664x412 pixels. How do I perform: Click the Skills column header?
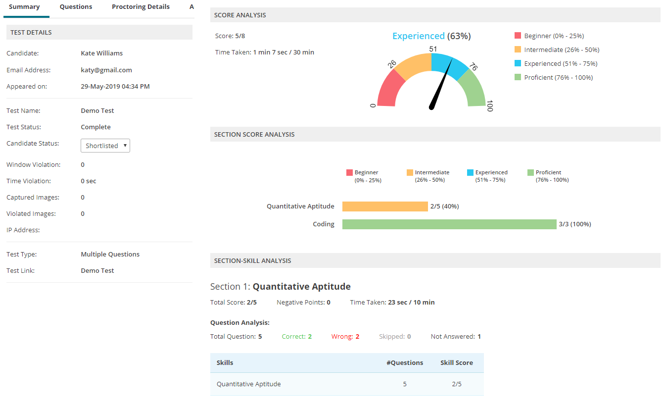tap(225, 363)
